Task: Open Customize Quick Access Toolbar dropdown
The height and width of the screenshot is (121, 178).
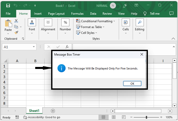Action: click(35, 6)
